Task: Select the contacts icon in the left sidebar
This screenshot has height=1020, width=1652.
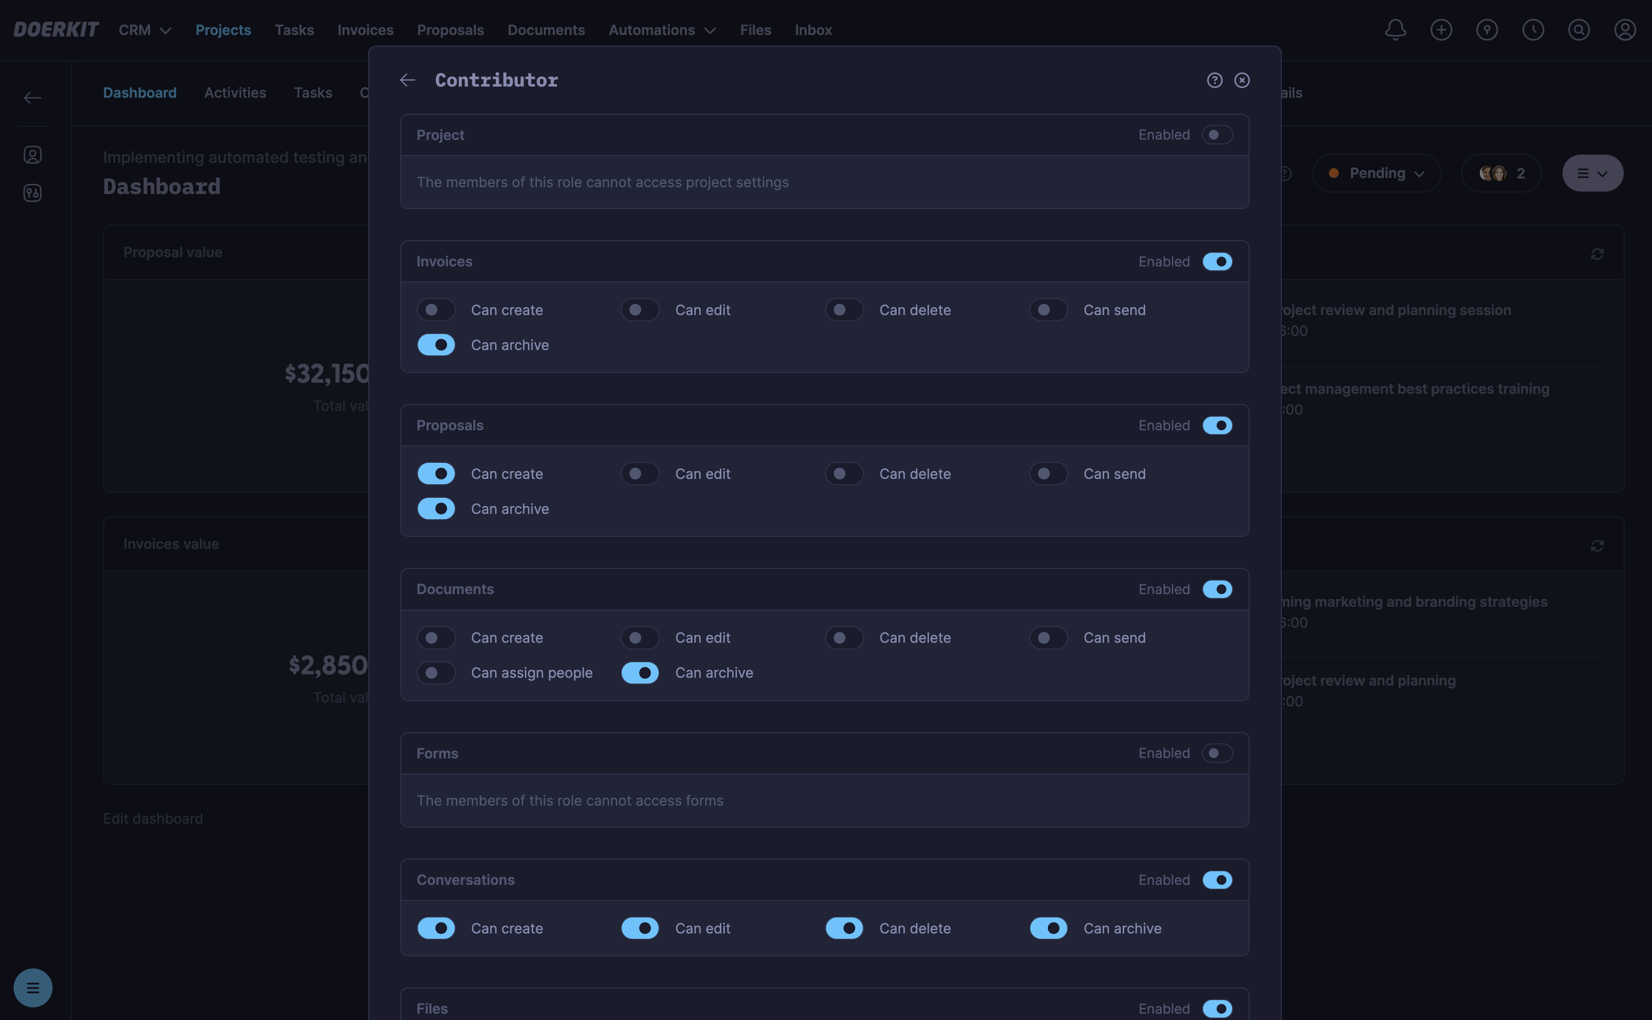Action: [33, 155]
